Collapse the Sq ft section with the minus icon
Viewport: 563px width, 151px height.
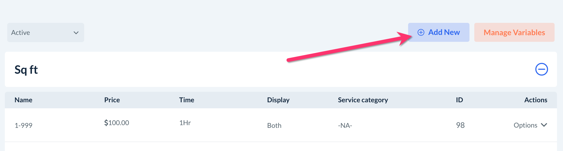(x=541, y=69)
